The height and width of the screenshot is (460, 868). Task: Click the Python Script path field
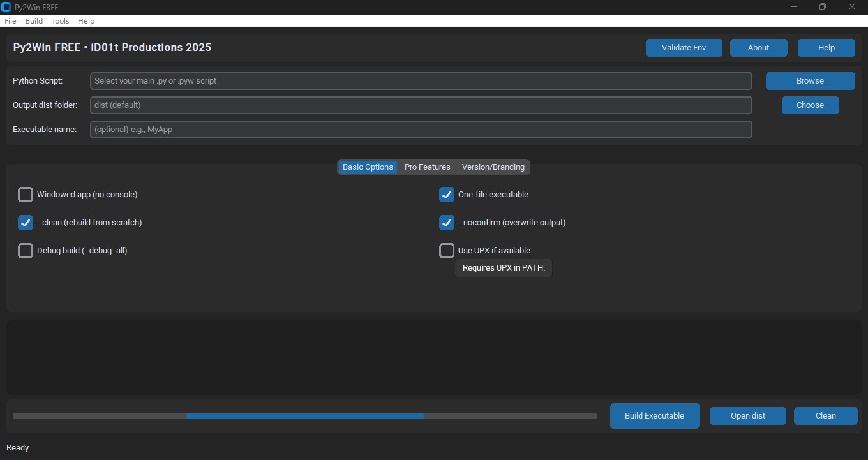coord(421,81)
